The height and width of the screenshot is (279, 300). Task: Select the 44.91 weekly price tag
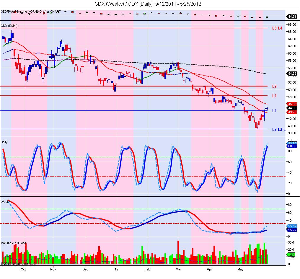pyautogui.click(x=292, y=17)
